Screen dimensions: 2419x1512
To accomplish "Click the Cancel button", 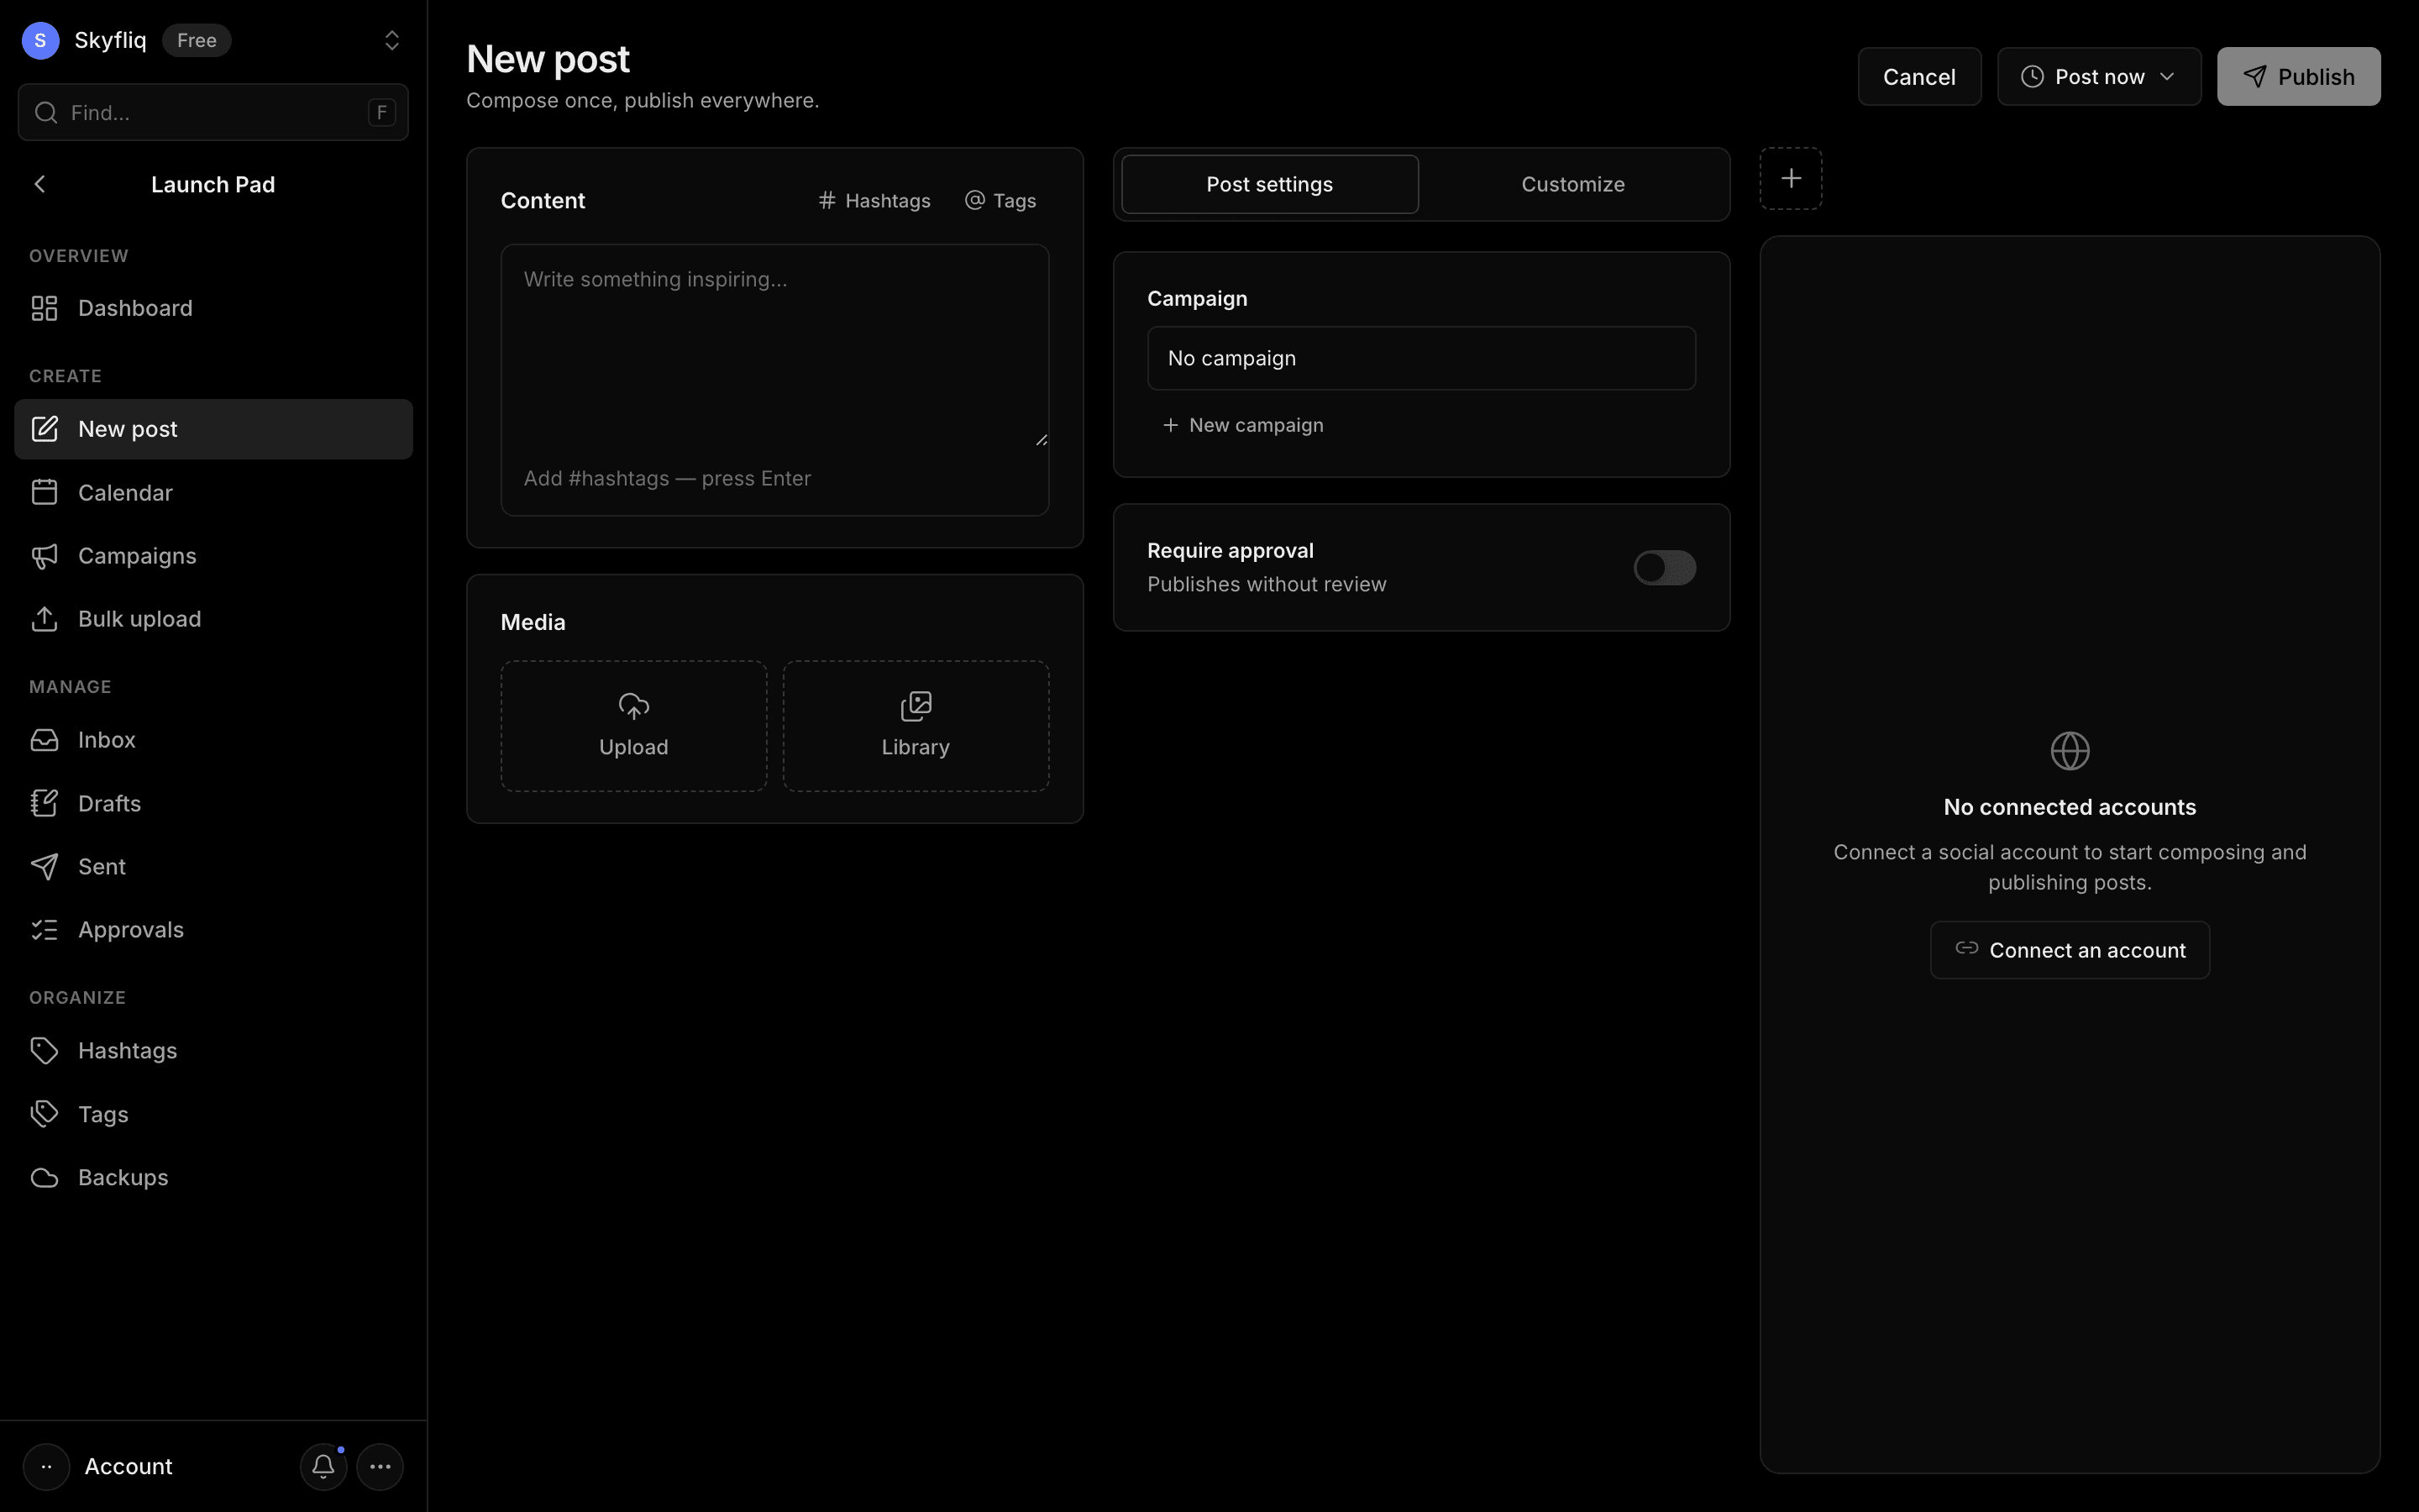I will [1919, 77].
